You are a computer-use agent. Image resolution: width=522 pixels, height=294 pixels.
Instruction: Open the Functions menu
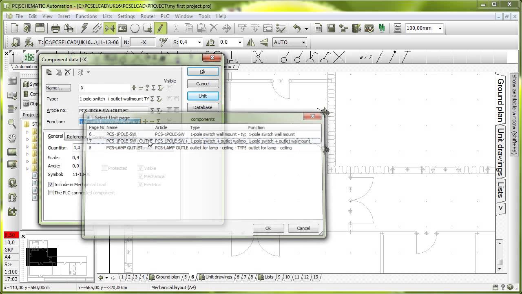click(x=86, y=16)
